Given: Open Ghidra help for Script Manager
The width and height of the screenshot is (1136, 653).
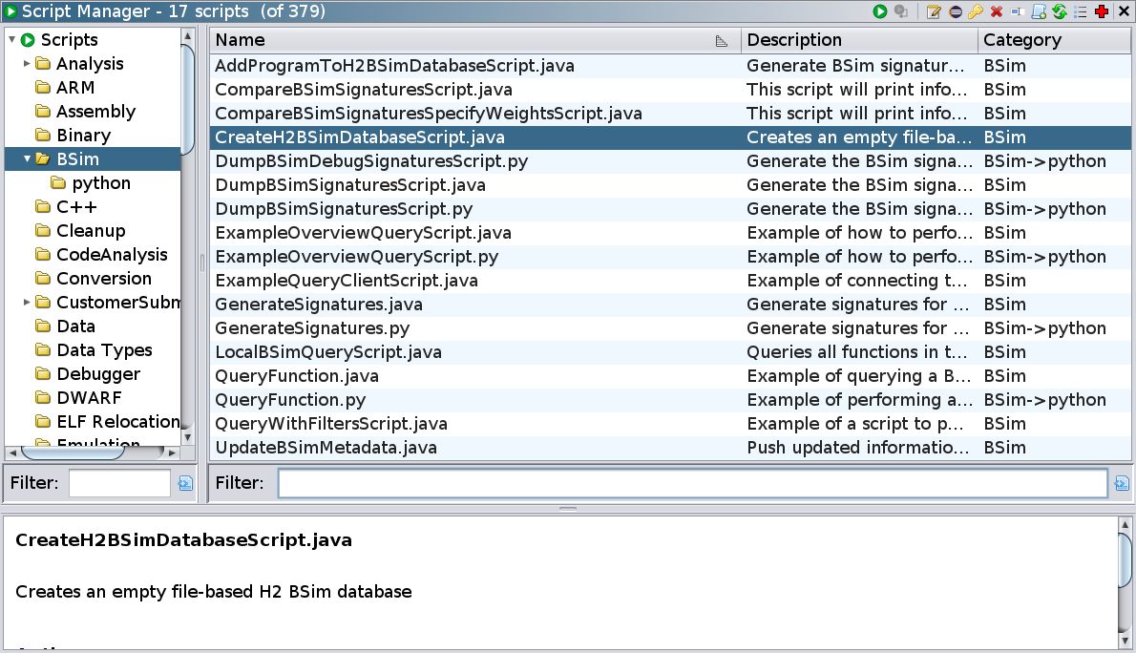Looking at the screenshot, I should click(1100, 11).
